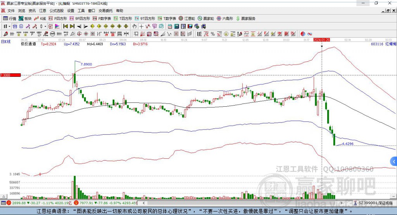
Task: Open the 江恩 menu
Action: pos(43,10)
